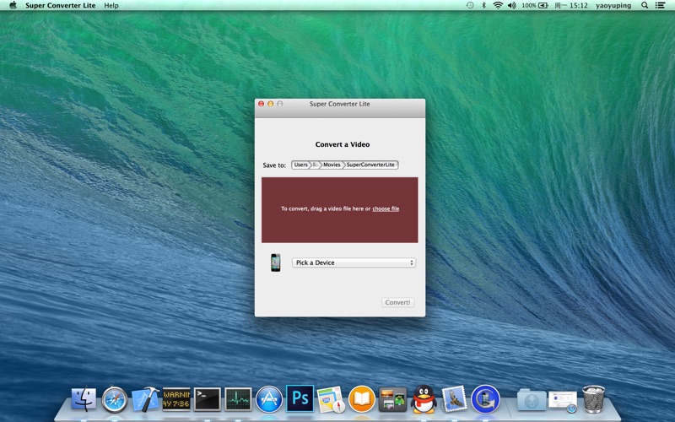This screenshot has width=675, height=422.
Task: Open the Pick a Device dropdown
Action: click(354, 262)
